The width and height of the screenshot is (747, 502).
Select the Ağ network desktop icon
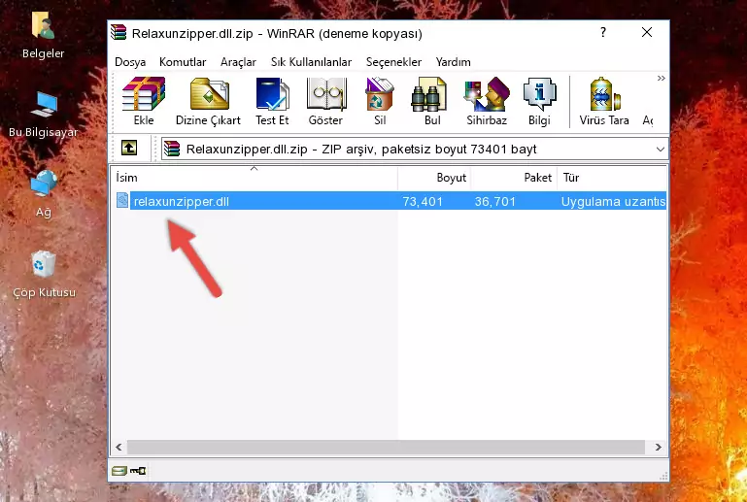[44, 193]
